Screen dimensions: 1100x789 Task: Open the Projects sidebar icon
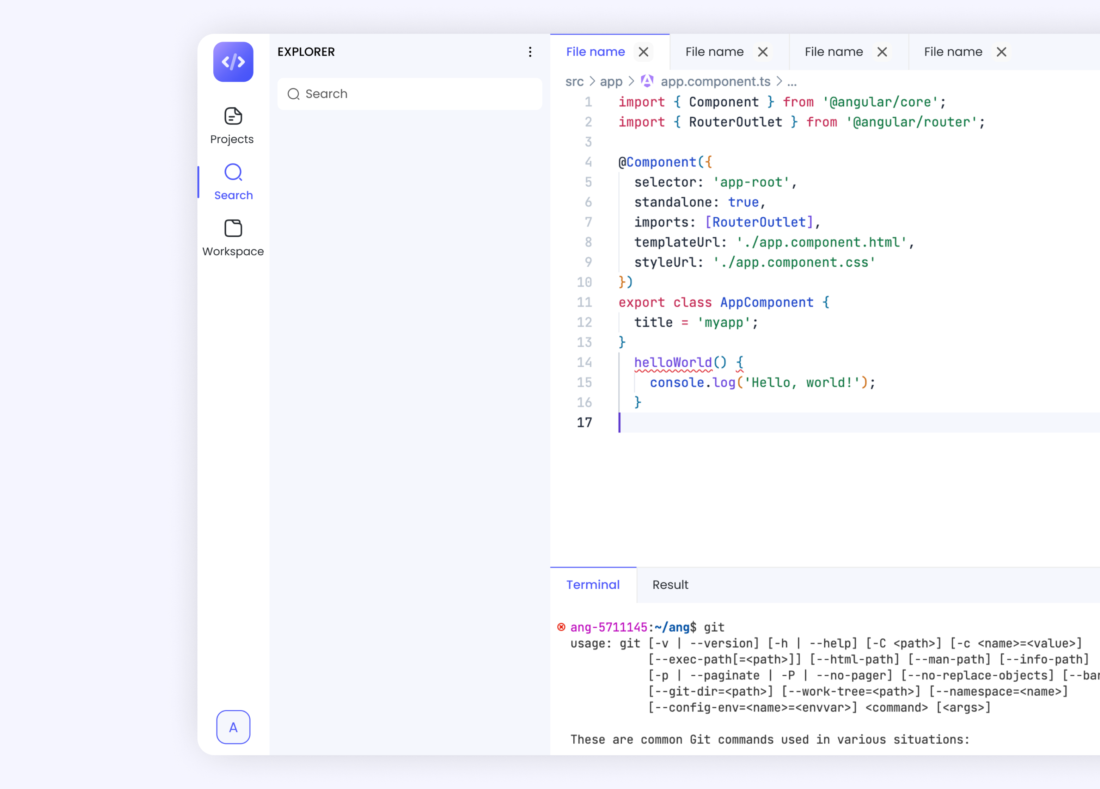point(233,116)
